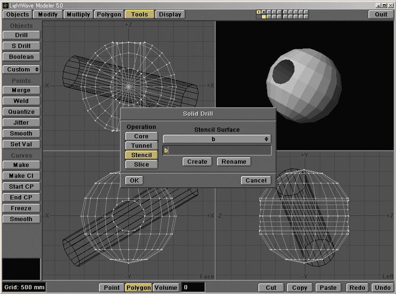Expand the Custom tools selector
This screenshot has height=294, width=396.
[x=21, y=69]
